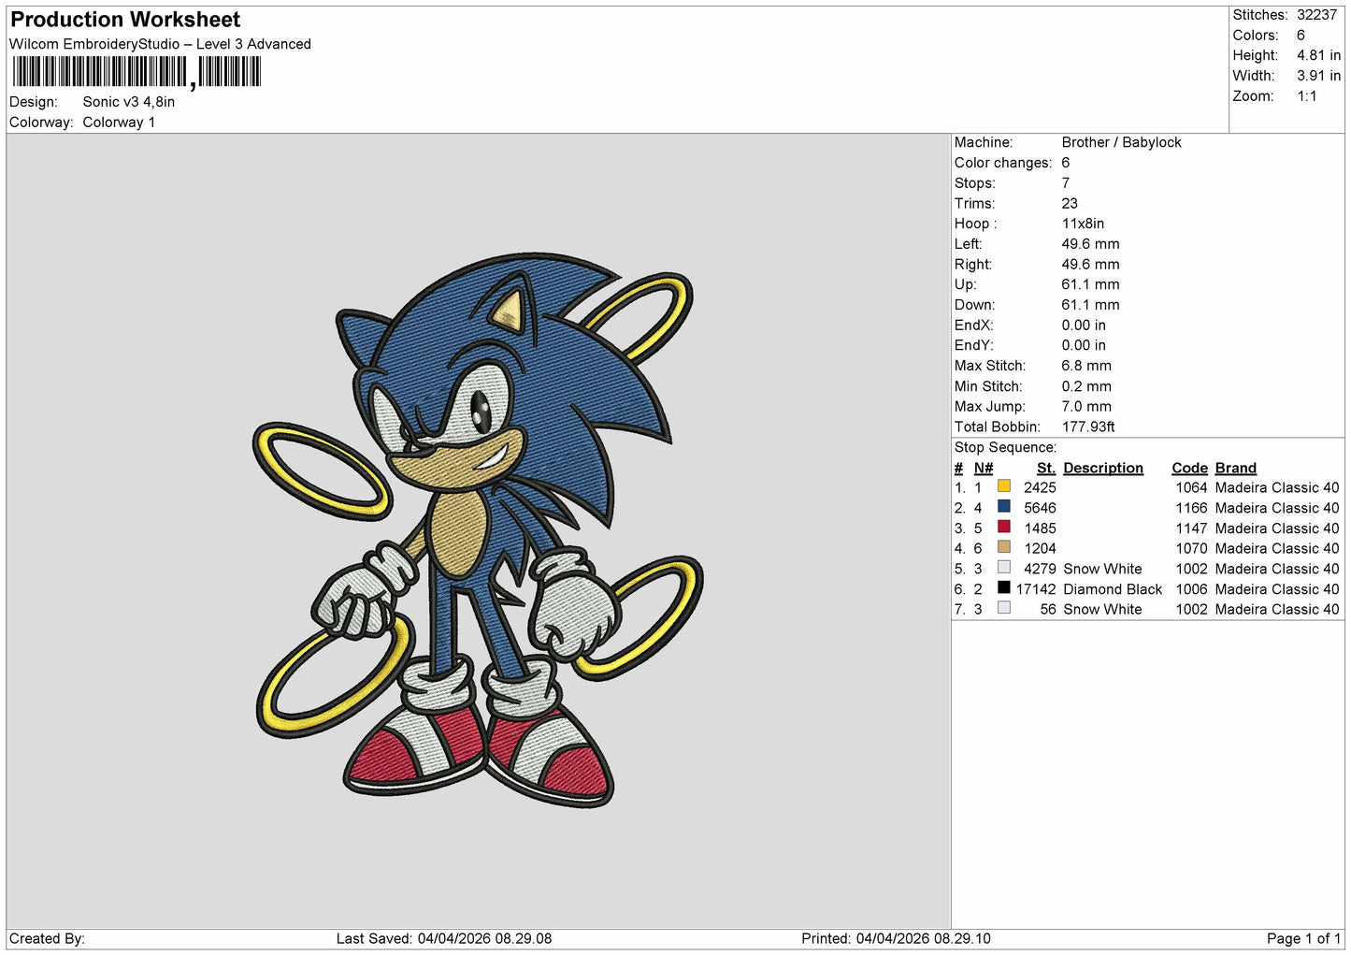Click the Diamond Black thread swatch
Image resolution: width=1351 pixels, height=955 pixels.
pos(1003,587)
